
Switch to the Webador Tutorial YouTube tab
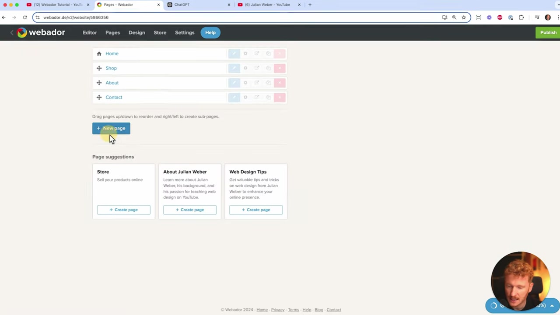[57, 5]
